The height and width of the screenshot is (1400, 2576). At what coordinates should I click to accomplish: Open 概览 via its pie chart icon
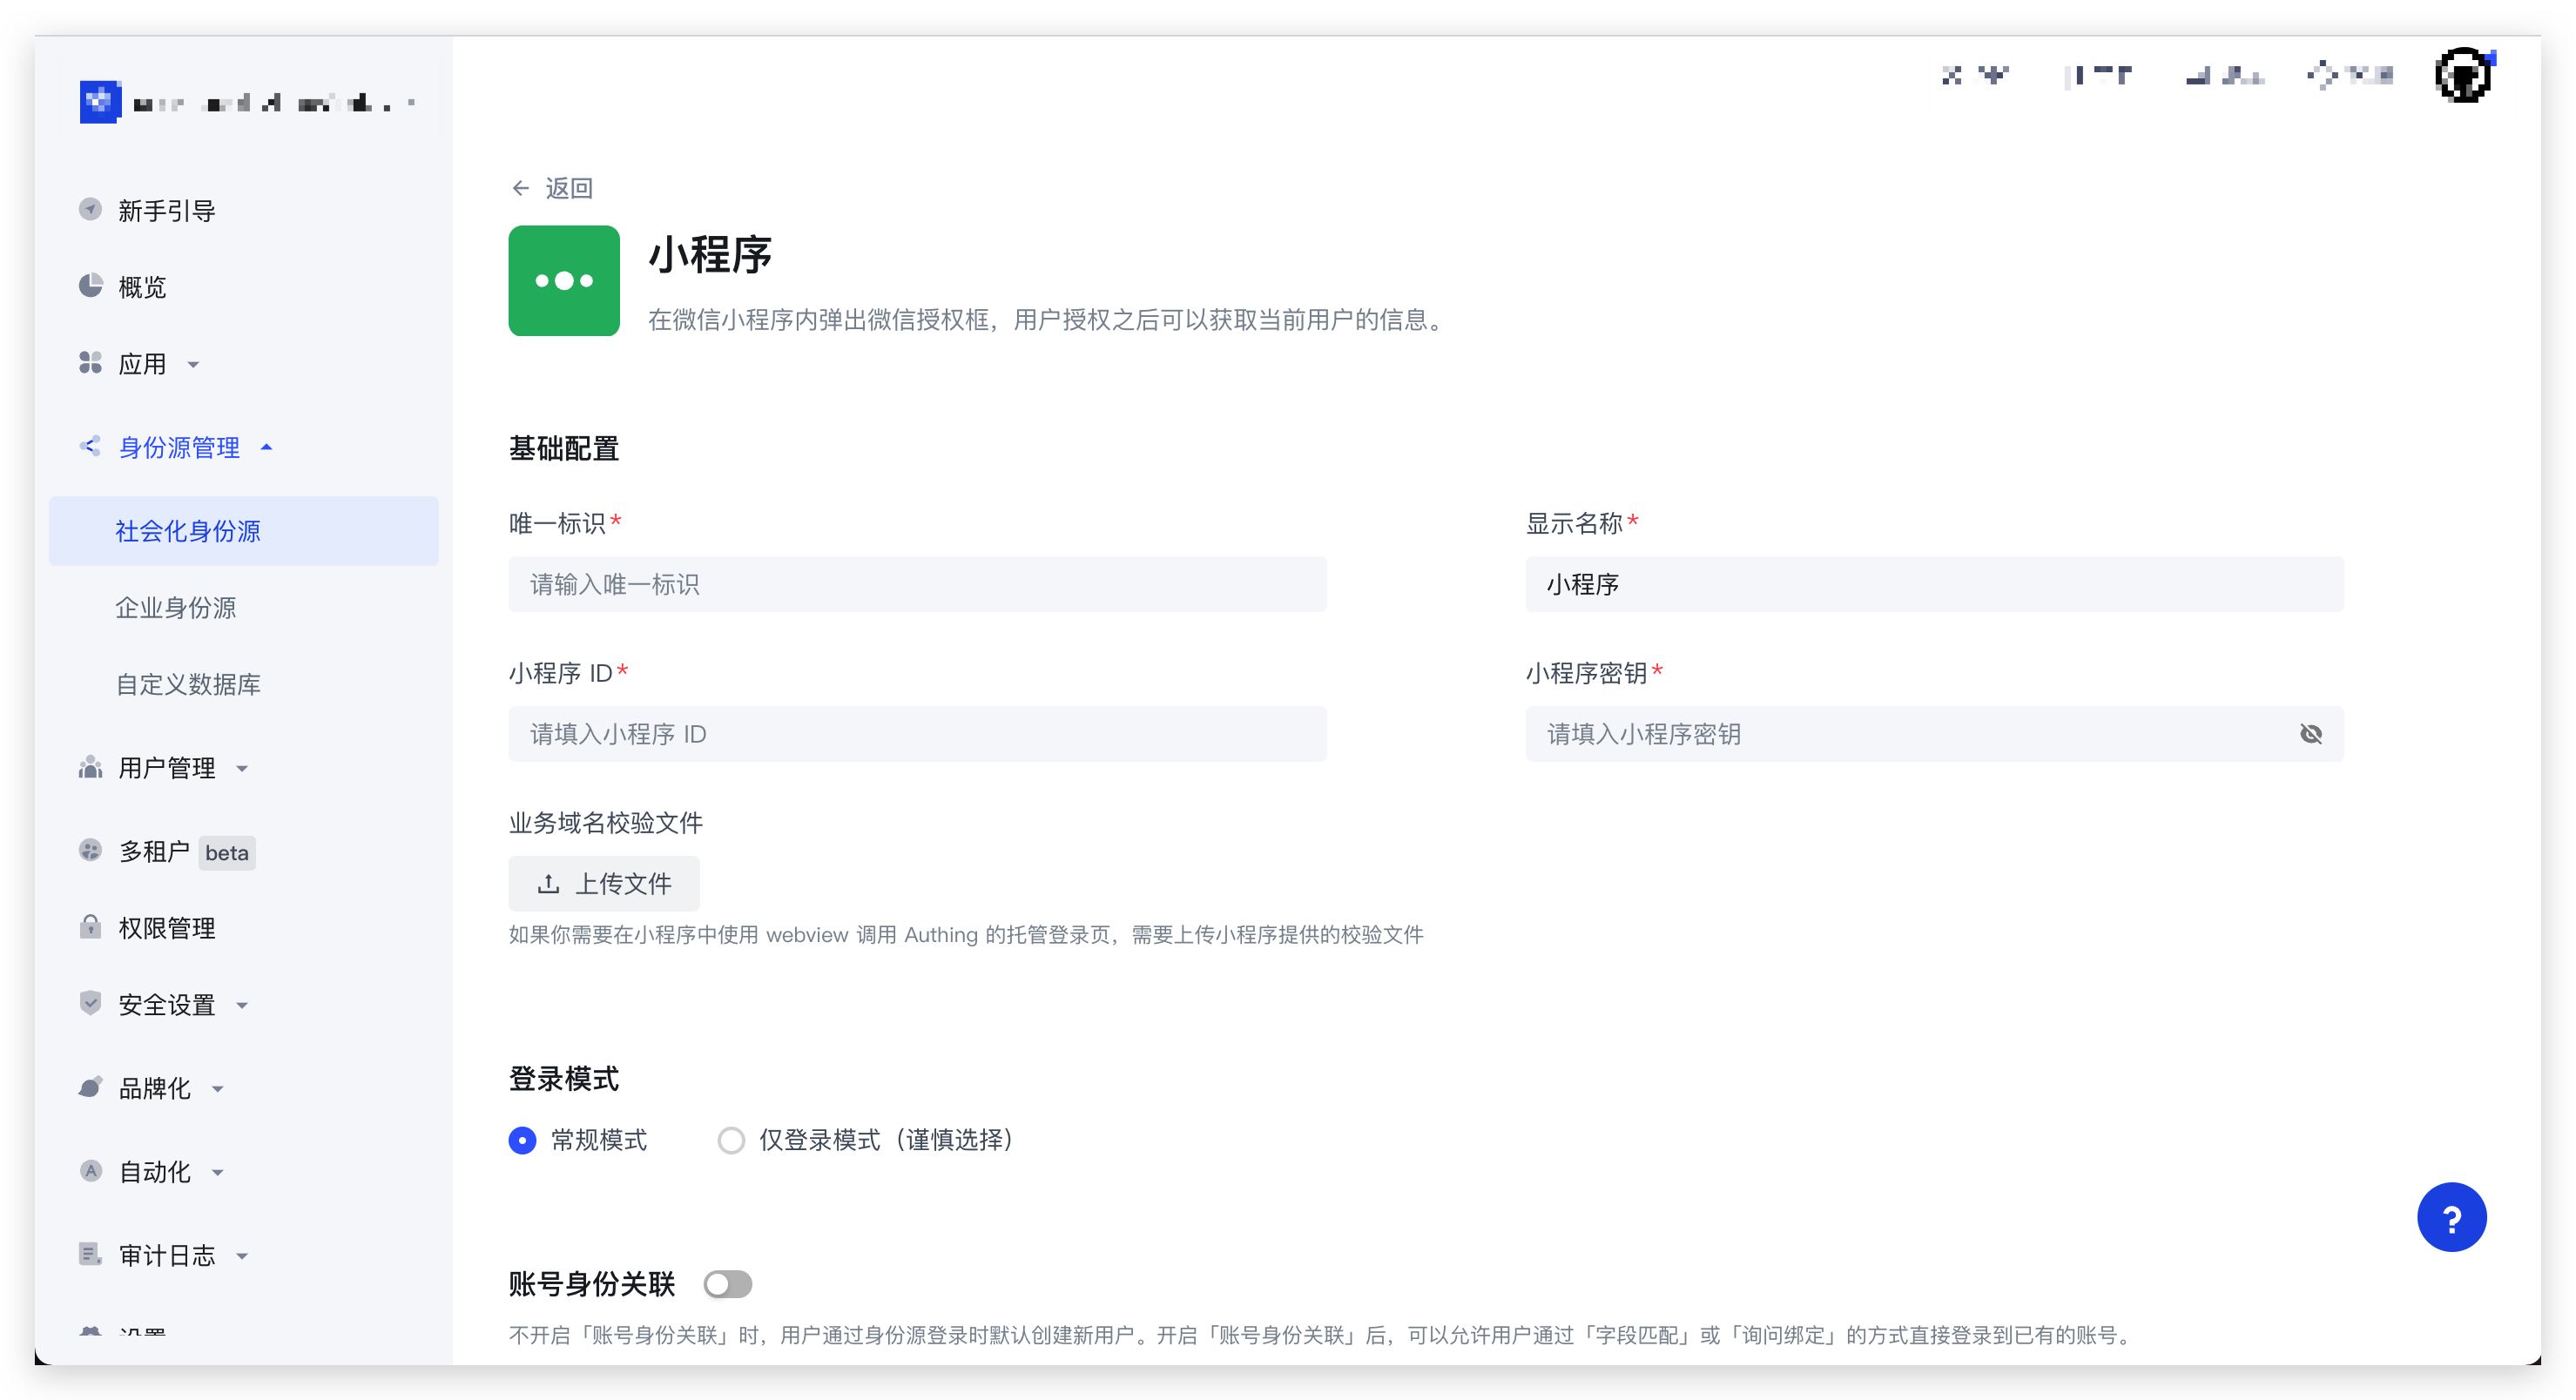pos(91,286)
